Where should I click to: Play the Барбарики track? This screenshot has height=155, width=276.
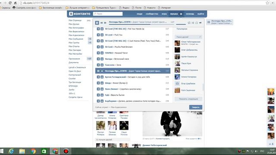point(98,101)
